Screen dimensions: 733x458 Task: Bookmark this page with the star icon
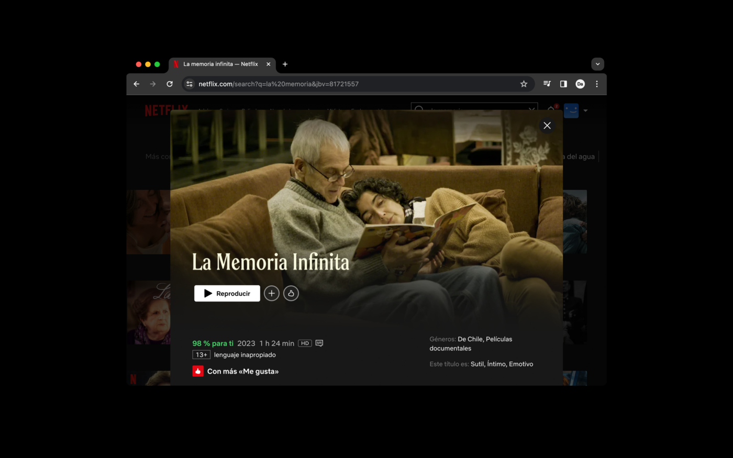524,84
